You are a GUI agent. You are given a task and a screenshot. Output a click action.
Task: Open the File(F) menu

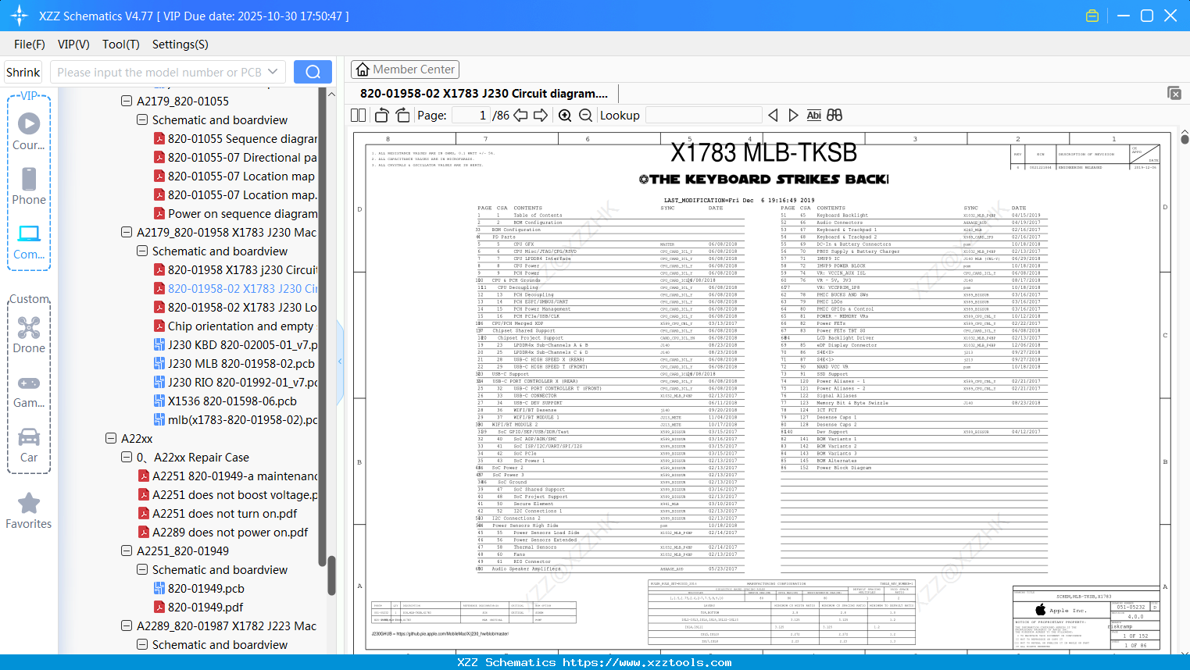click(30, 45)
